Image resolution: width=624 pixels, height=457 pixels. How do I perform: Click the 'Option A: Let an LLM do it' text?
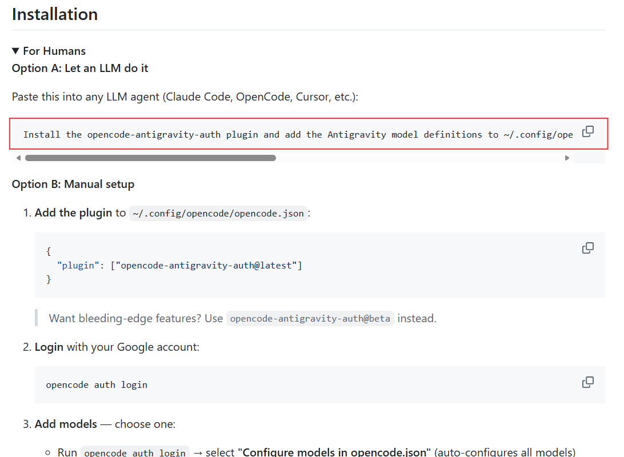click(x=80, y=69)
